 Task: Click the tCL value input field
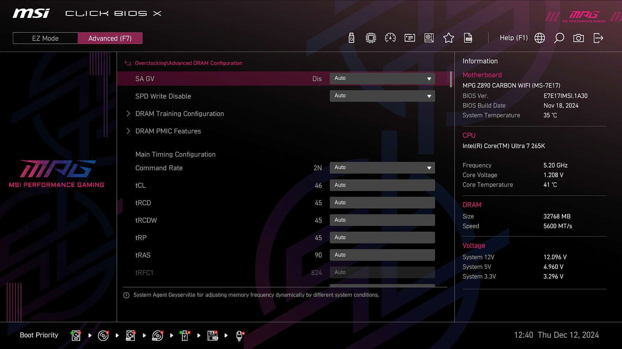[382, 185]
